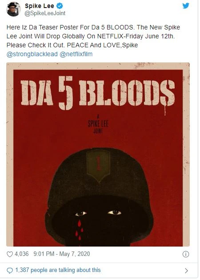Open the Da 5 Bloods poster image
This screenshot has width=200, height=280.
coord(98,154)
